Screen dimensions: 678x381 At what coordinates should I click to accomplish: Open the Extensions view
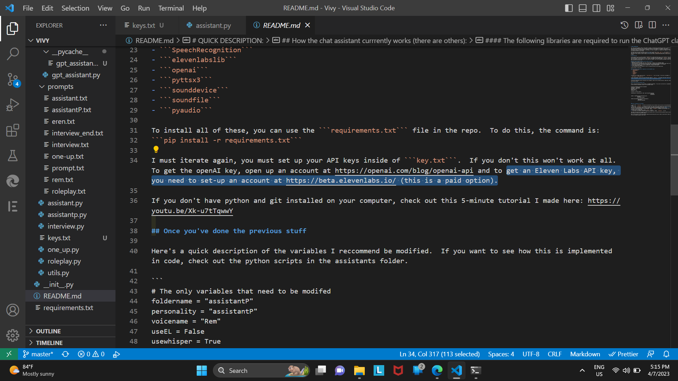tap(13, 130)
